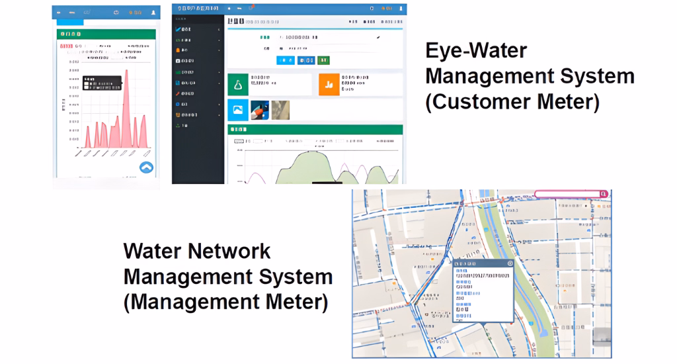Open the user profile icon in dashboard top bar

401,8
